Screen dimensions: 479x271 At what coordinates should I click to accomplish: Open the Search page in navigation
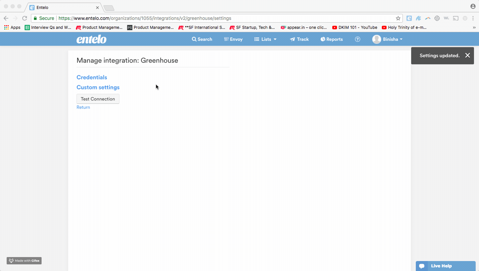[202, 39]
